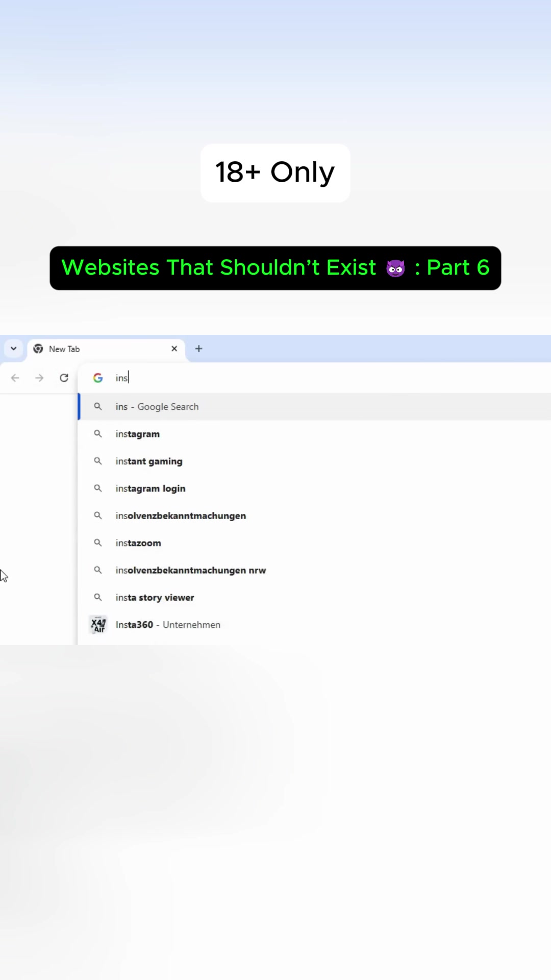Go forward with the forward arrow

[39, 378]
